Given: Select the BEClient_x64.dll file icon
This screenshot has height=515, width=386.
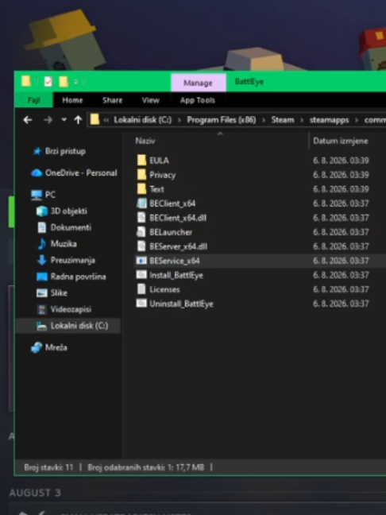Looking at the screenshot, I should (141, 218).
